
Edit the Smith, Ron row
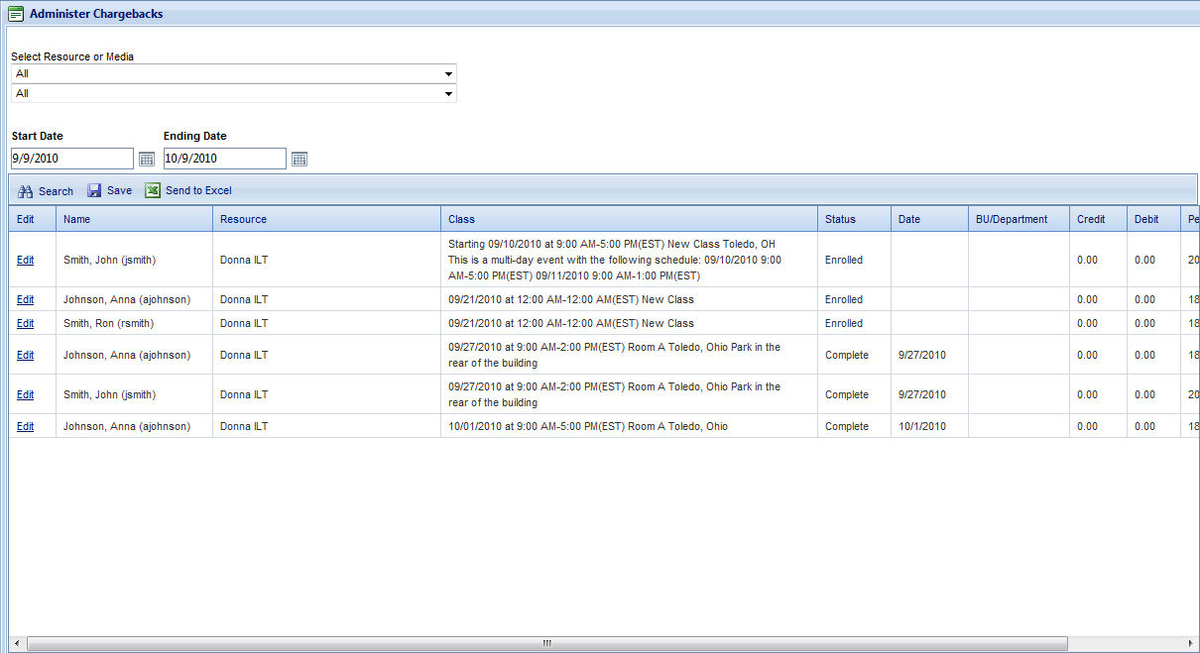[25, 324]
